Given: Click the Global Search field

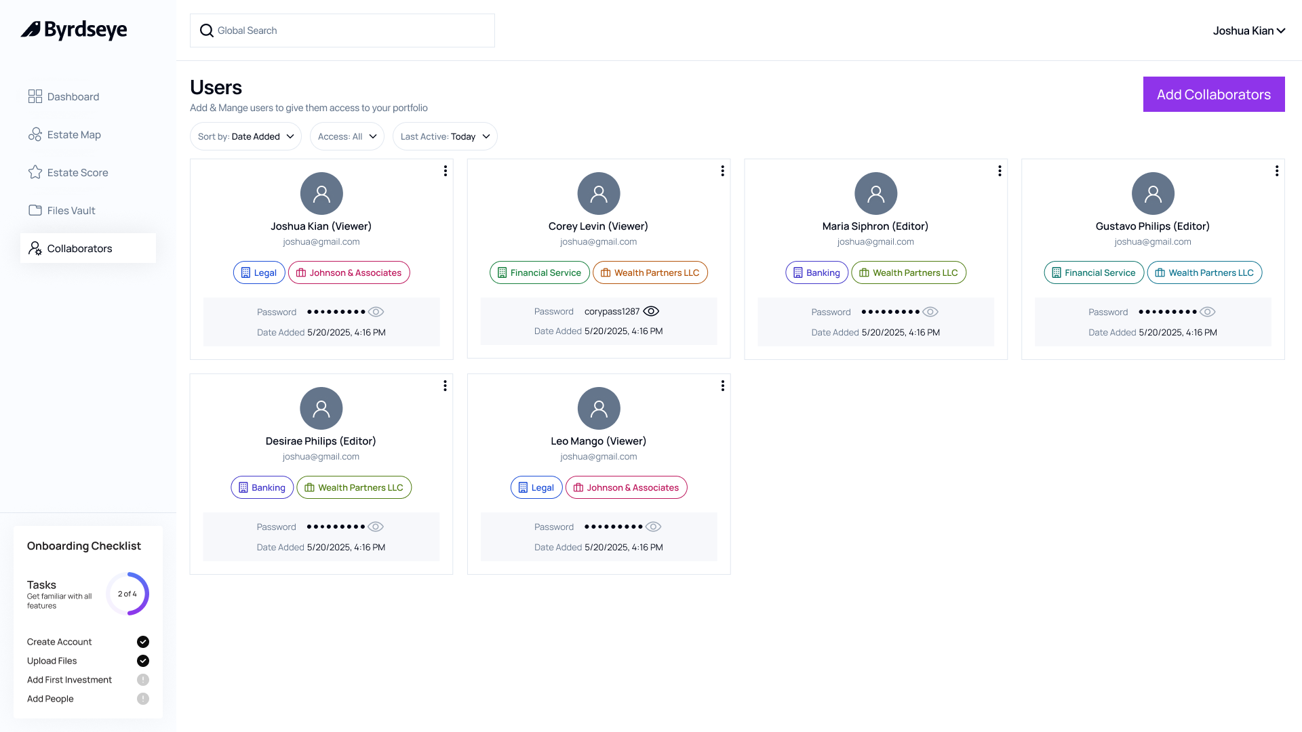Looking at the screenshot, I should 342,30.
